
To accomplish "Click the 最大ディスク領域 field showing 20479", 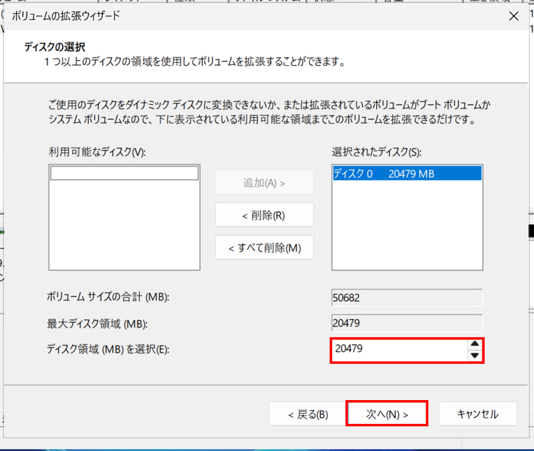I will pyautogui.click(x=407, y=323).
